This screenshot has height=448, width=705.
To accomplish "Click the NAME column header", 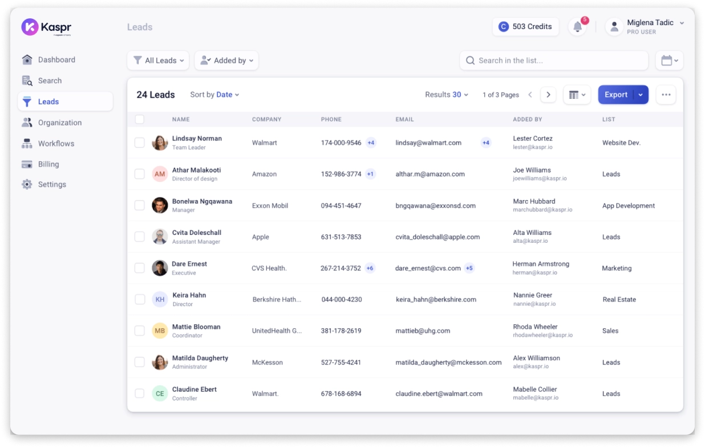I will (x=181, y=120).
